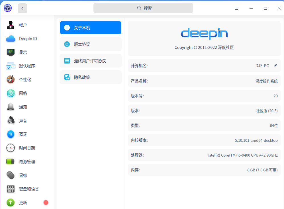The height and width of the screenshot is (209, 284).
Task: Open 通知 settings
Action: pyautogui.click(x=23, y=107)
